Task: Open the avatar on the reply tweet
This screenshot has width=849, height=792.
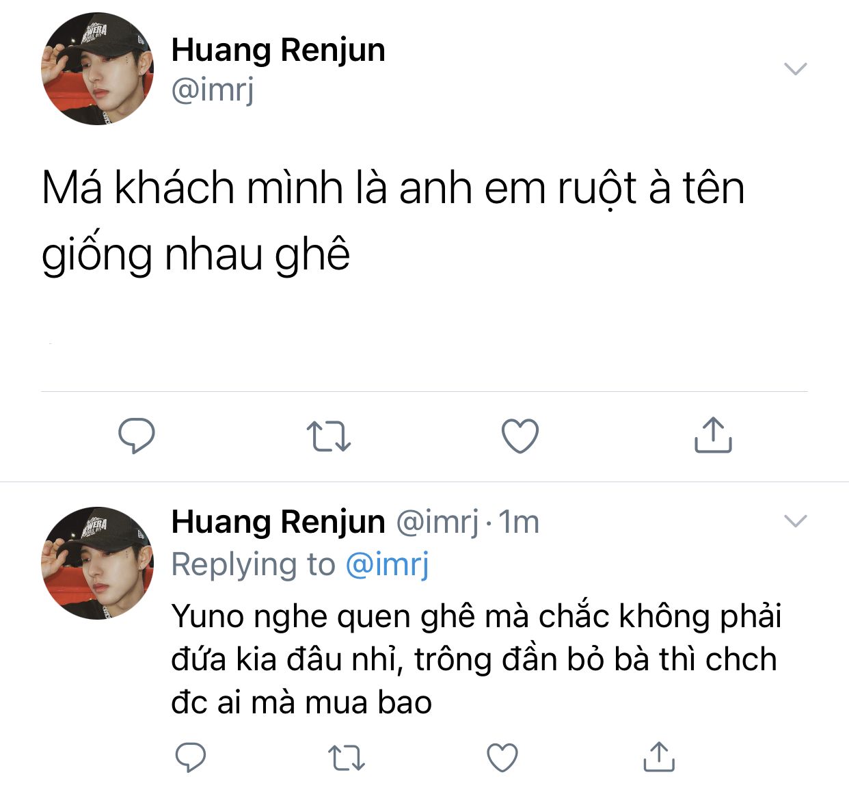Action: (97, 563)
